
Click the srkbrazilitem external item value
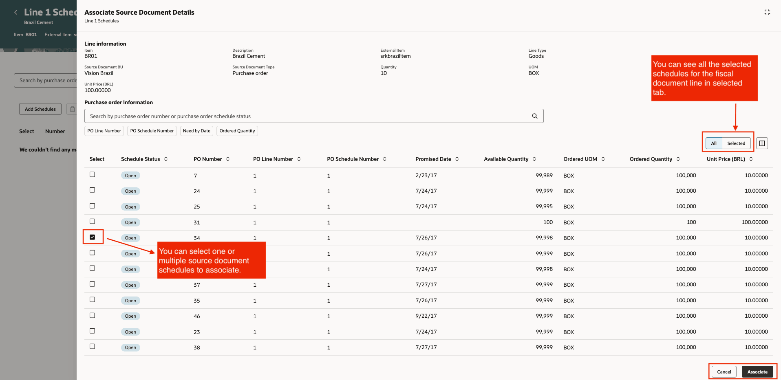coord(395,56)
